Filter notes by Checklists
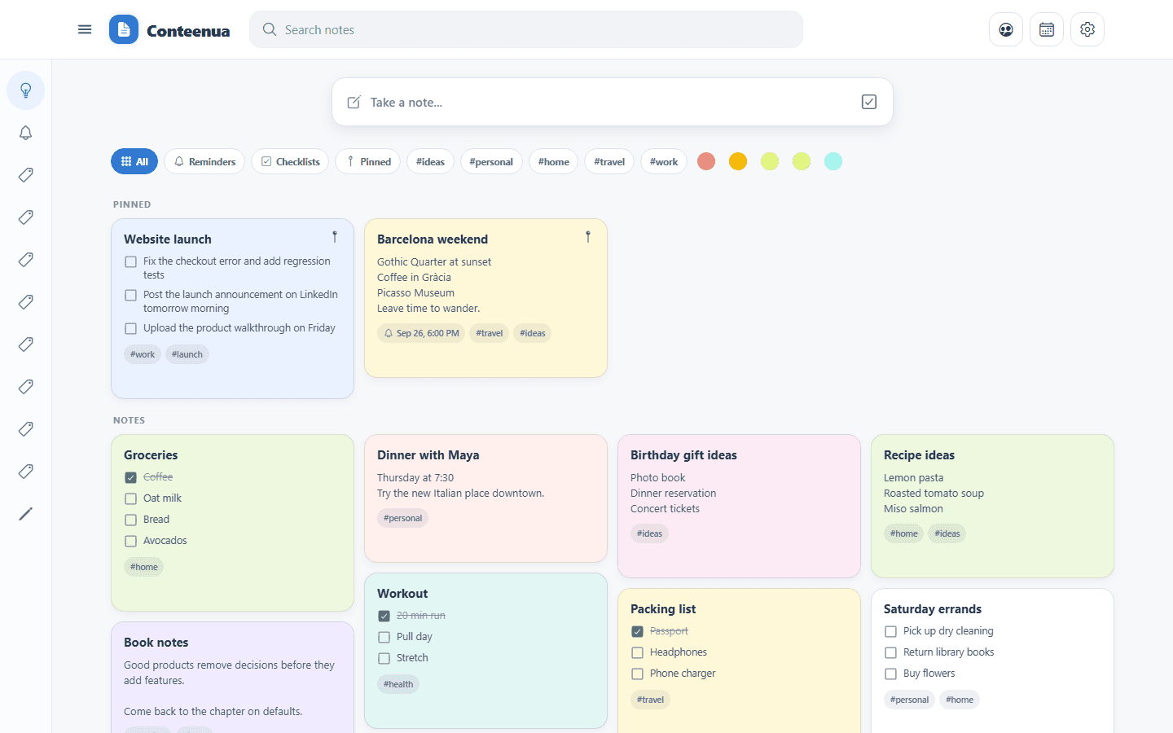Screen dimensions: 1173x733 (x=290, y=161)
